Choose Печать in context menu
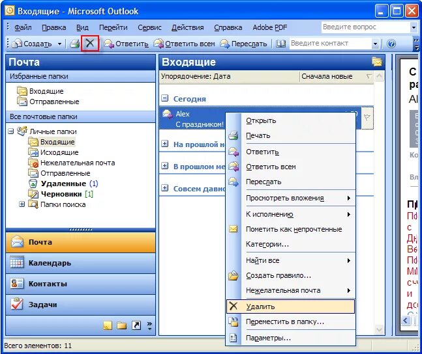 [291, 135]
